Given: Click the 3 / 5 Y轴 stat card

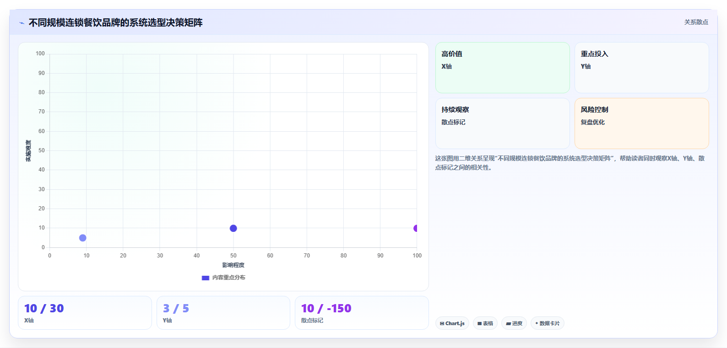Looking at the screenshot, I should point(223,313).
